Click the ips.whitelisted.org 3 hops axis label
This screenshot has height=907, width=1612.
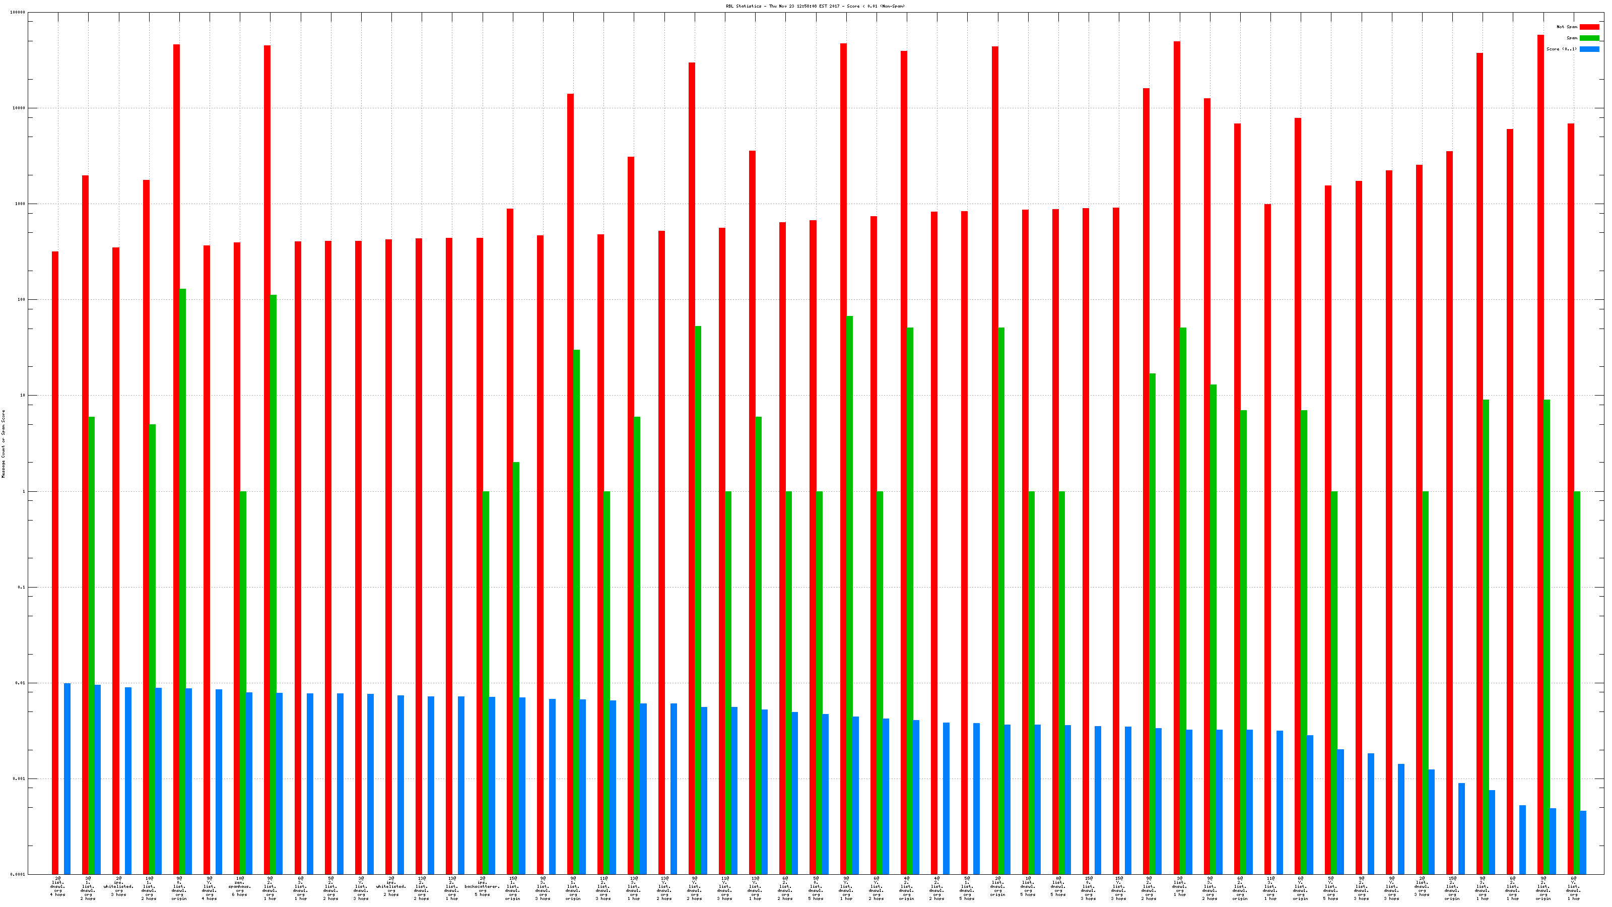[x=118, y=886]
